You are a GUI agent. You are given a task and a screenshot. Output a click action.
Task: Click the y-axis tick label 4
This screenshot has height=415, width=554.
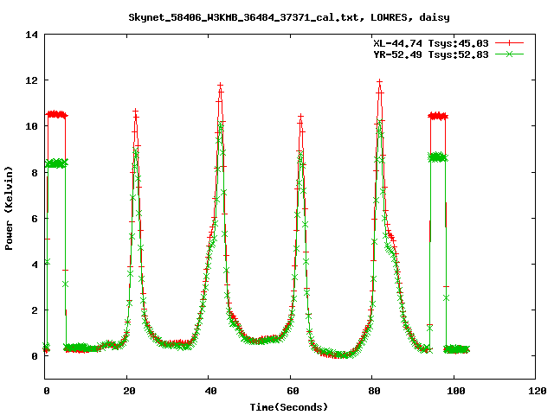pos(35,265)
